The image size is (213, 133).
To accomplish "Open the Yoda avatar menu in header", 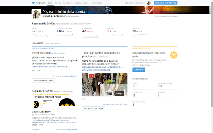I will pyautogui.click(x=149, y=3).
